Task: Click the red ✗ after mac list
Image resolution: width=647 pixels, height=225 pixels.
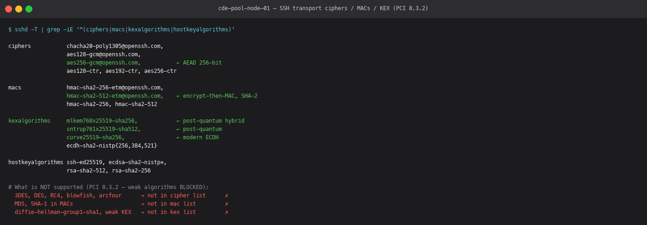Action: coord(226,204)
